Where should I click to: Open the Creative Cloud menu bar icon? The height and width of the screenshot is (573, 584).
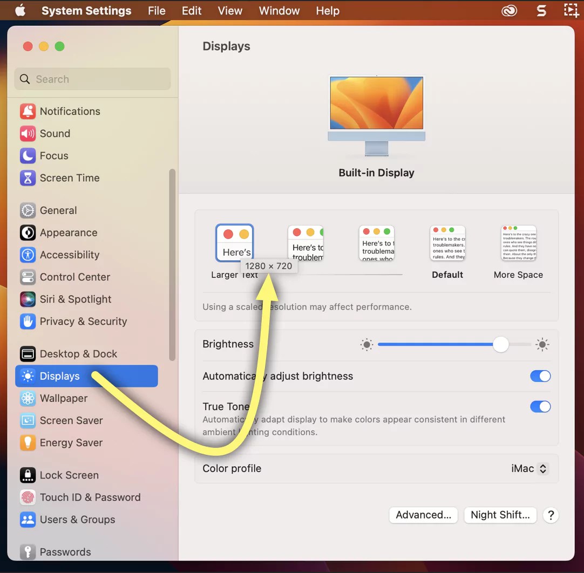[x=508, y=10]
